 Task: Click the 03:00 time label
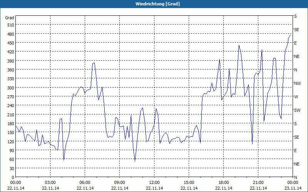(50, 183)
